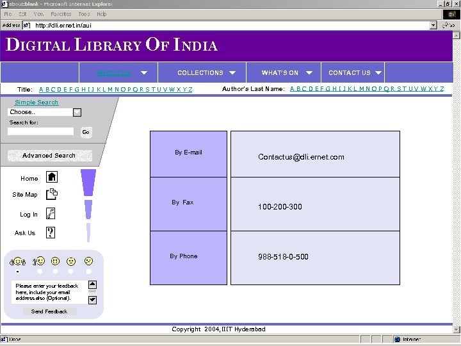
Task: Click the Simple Search link
Action: pos(36,103)
